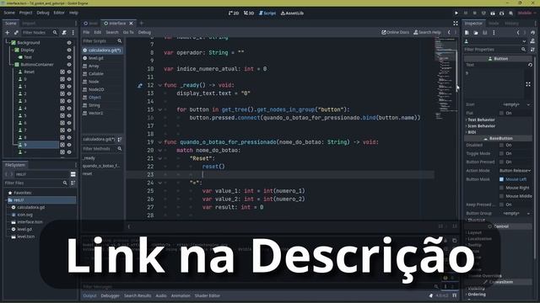The width and height of the screenshot is (540, 303).
Task: Open the Action Mode Button Release dropdown
Action: pos(516,171)
